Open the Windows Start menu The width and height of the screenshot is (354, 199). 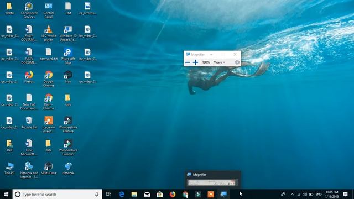(6, 194)
